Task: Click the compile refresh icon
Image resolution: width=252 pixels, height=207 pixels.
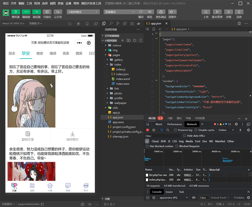Action: click(x=141, y=12)
